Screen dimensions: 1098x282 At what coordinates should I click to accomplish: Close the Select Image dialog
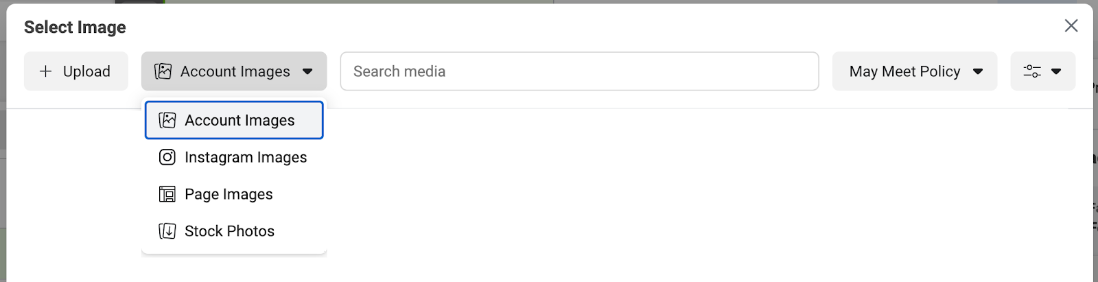pyautogui.click(x=1071, y=26)
